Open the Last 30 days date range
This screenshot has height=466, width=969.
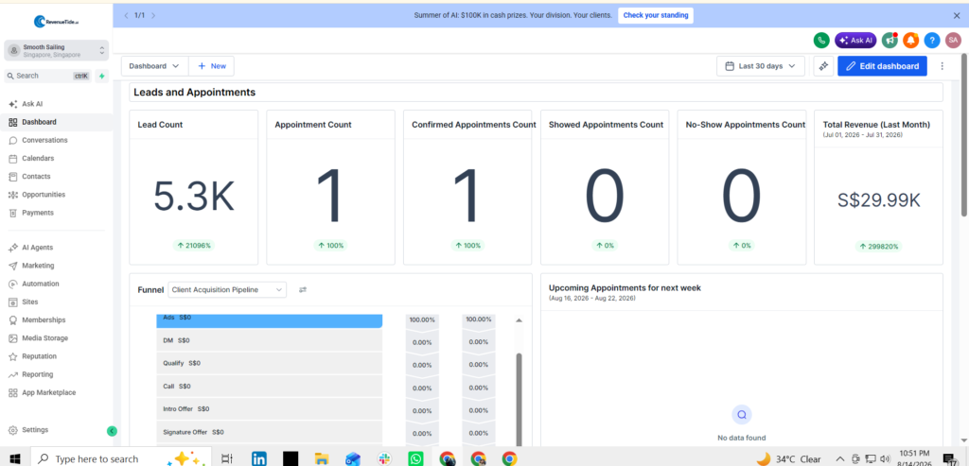761,66
